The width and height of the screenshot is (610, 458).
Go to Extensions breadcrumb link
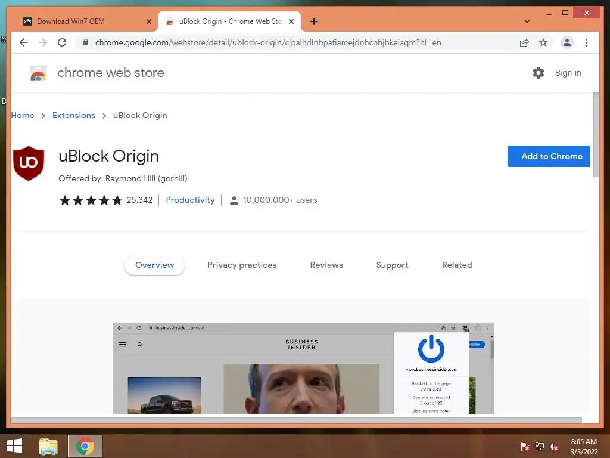coord(73,115)
